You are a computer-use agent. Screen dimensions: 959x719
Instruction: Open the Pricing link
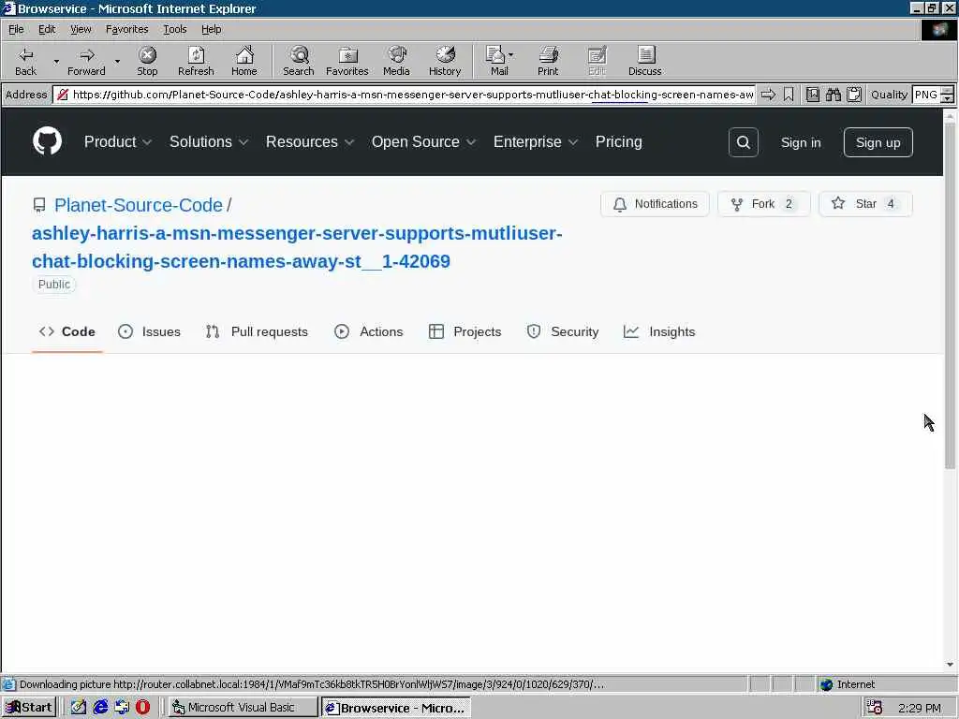click(618, 142)
